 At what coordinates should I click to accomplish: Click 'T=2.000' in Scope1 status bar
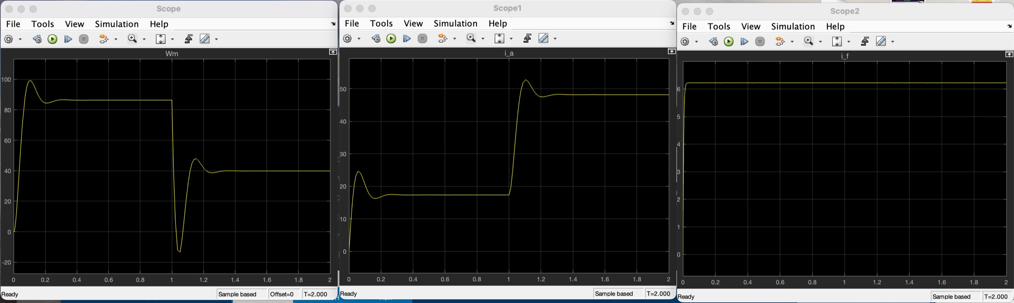tap(658, 294)
